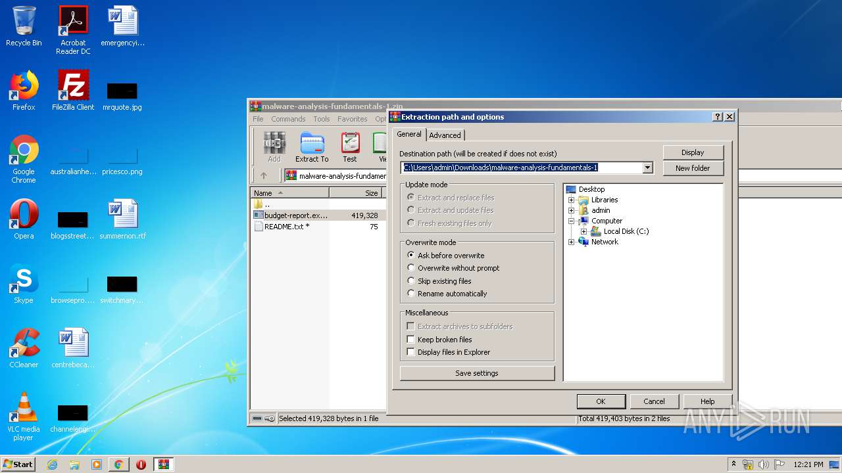Expand the Network tree node
842x473 pixels.
click(x=571, y=242)
